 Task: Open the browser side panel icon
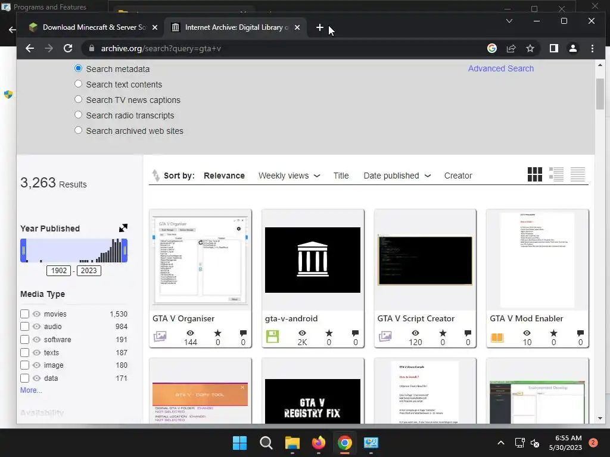click(x=554, y=48)
